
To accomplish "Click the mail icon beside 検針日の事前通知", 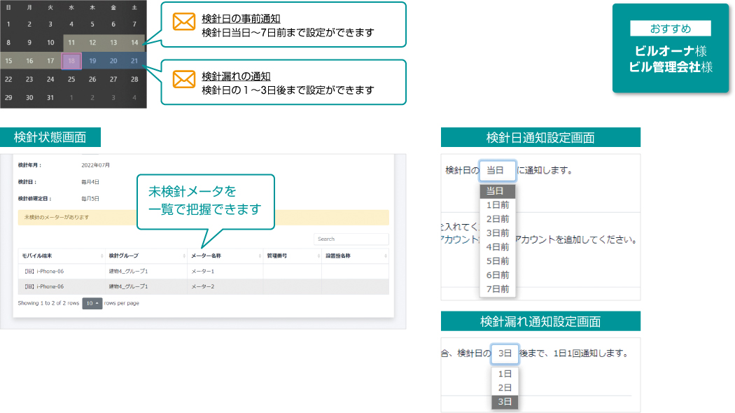I will click(x=183, y=22).
